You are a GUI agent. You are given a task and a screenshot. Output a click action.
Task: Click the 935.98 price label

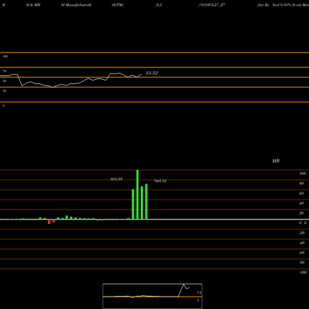116,179
